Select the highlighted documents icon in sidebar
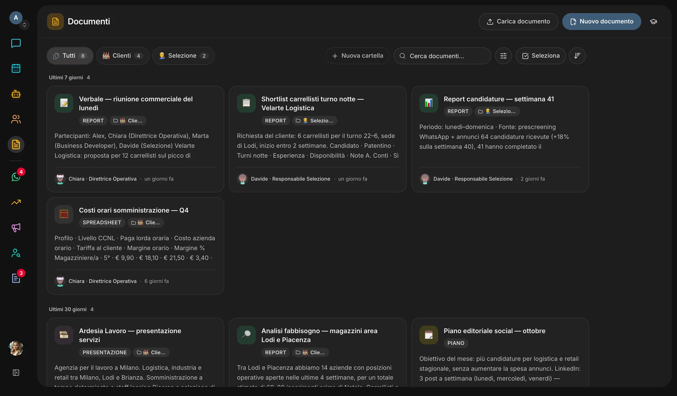 point(16,145)
